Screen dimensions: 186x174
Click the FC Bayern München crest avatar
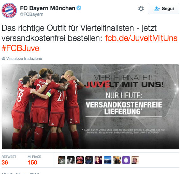point(9,10)
